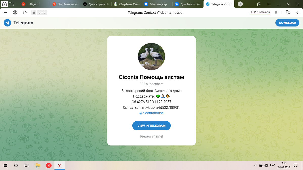303x170 pixels.
Task: Click the Yandex home button in the toolbar
Action: point(15,12)
